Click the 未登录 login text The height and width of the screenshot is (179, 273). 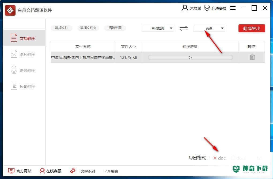point(196,8)
